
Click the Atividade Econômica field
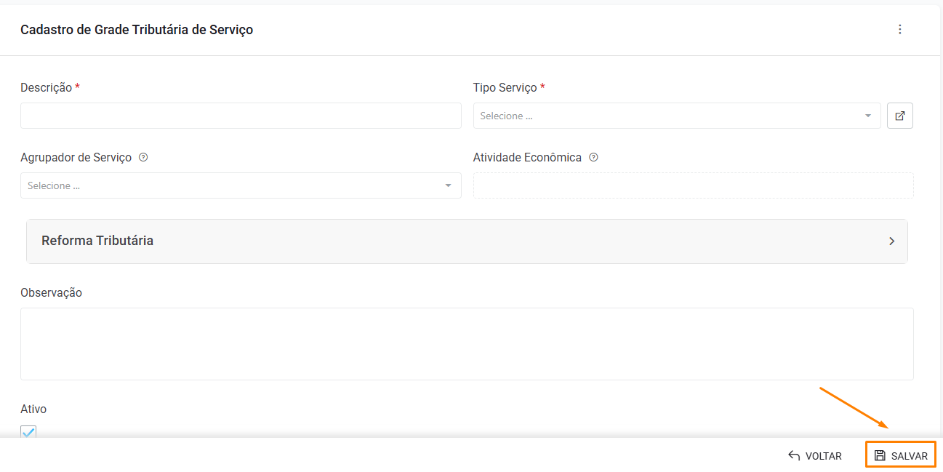coord(693,185)
